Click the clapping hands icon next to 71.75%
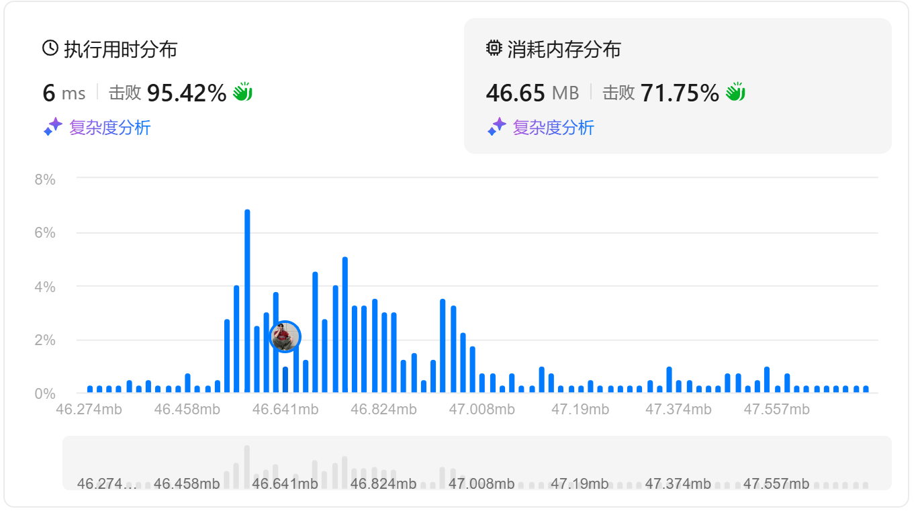 click(x=737, y=92)
